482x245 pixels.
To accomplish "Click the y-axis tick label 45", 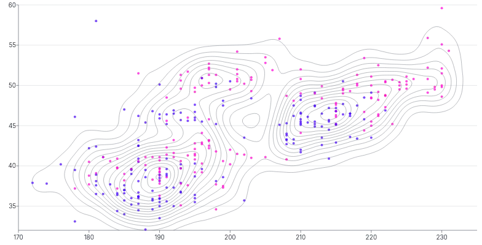I will pos(12,126).
